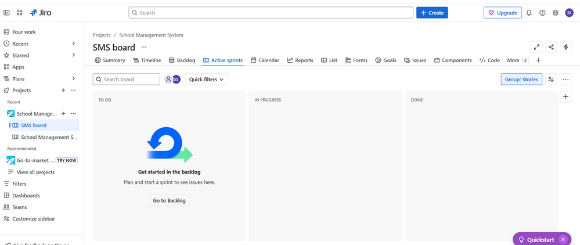Screen dimensions: 580x245
Task: Switch to the Timeline tab
Action: [147, 60]
